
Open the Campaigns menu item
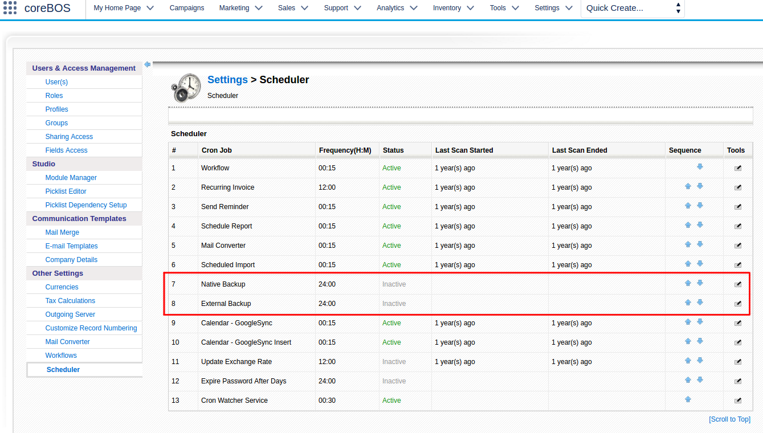187,8
